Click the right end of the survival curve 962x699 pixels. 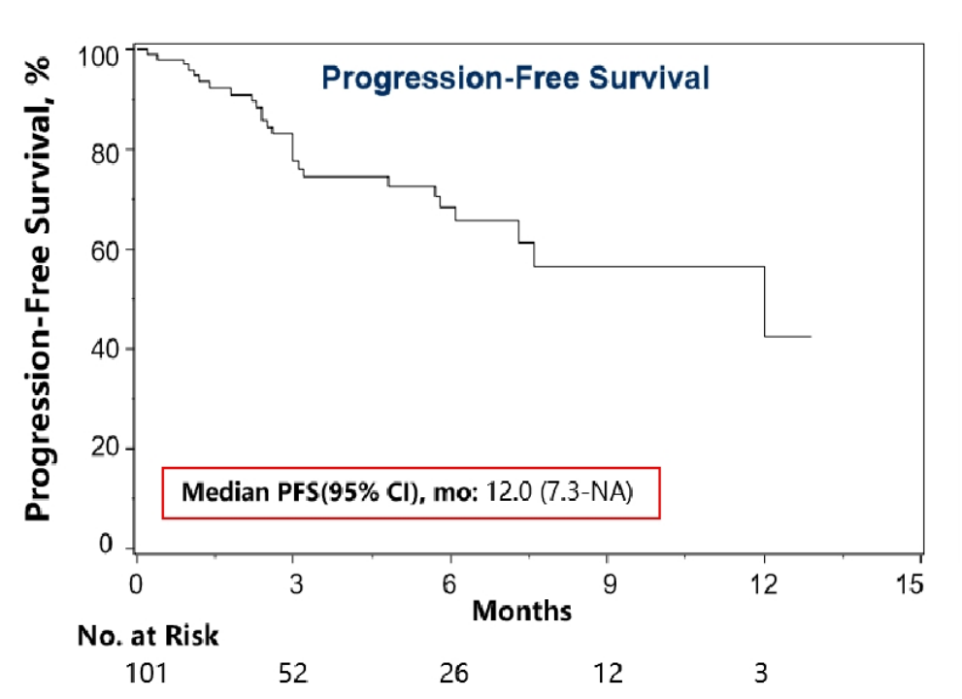pos(809,336)
